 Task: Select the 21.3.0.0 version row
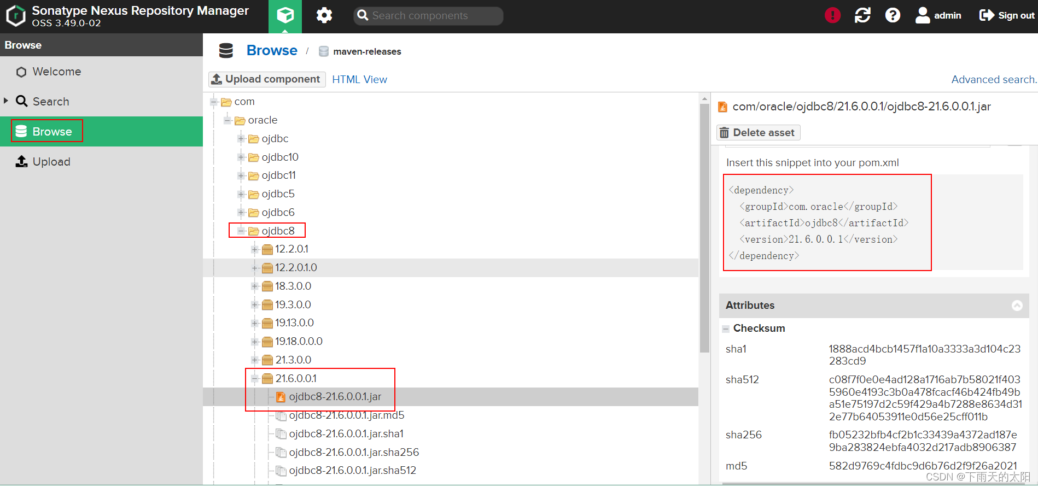(x=451, y=360)
